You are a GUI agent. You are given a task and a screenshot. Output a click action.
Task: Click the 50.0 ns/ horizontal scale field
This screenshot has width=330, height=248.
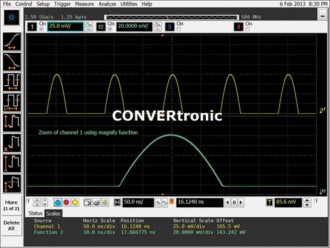(x=138, y=202)
